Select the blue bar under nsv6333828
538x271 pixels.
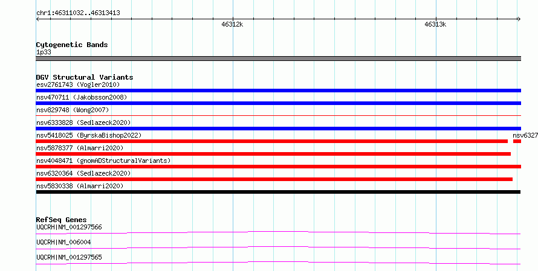pos(278,129)
